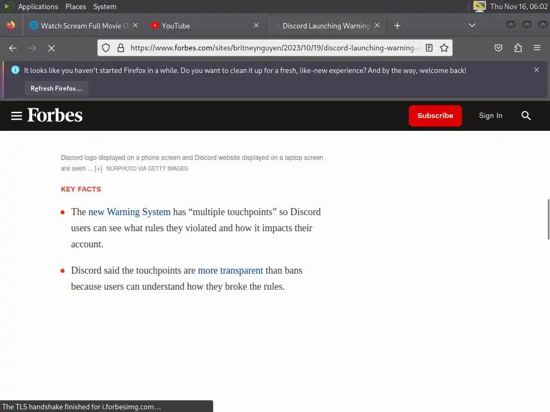Viewport: 550px width, 412px height.
Task: Open Forbes search magnifier icon
Action: pyautogui.click(x=526, y=116)
